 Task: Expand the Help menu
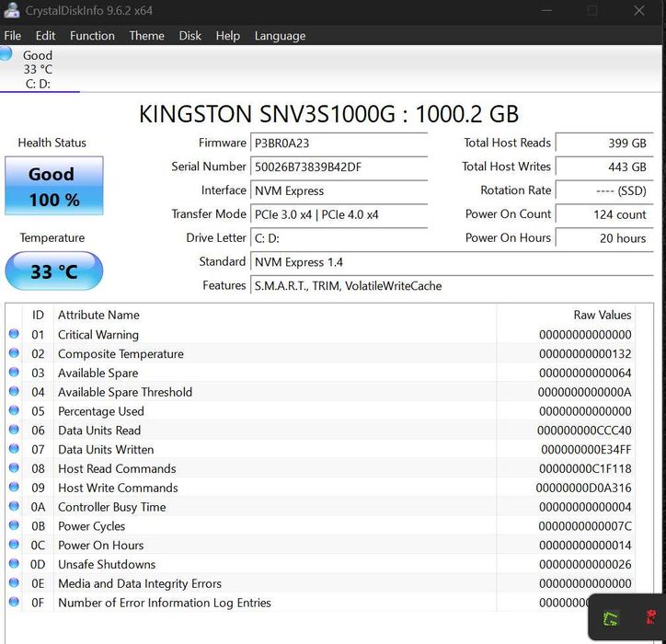click(227, 36)
